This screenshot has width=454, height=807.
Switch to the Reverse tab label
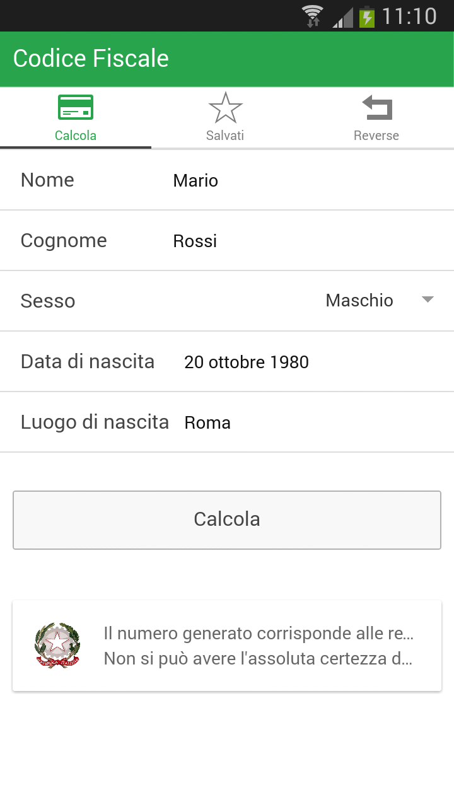click(x=376, y=136)
